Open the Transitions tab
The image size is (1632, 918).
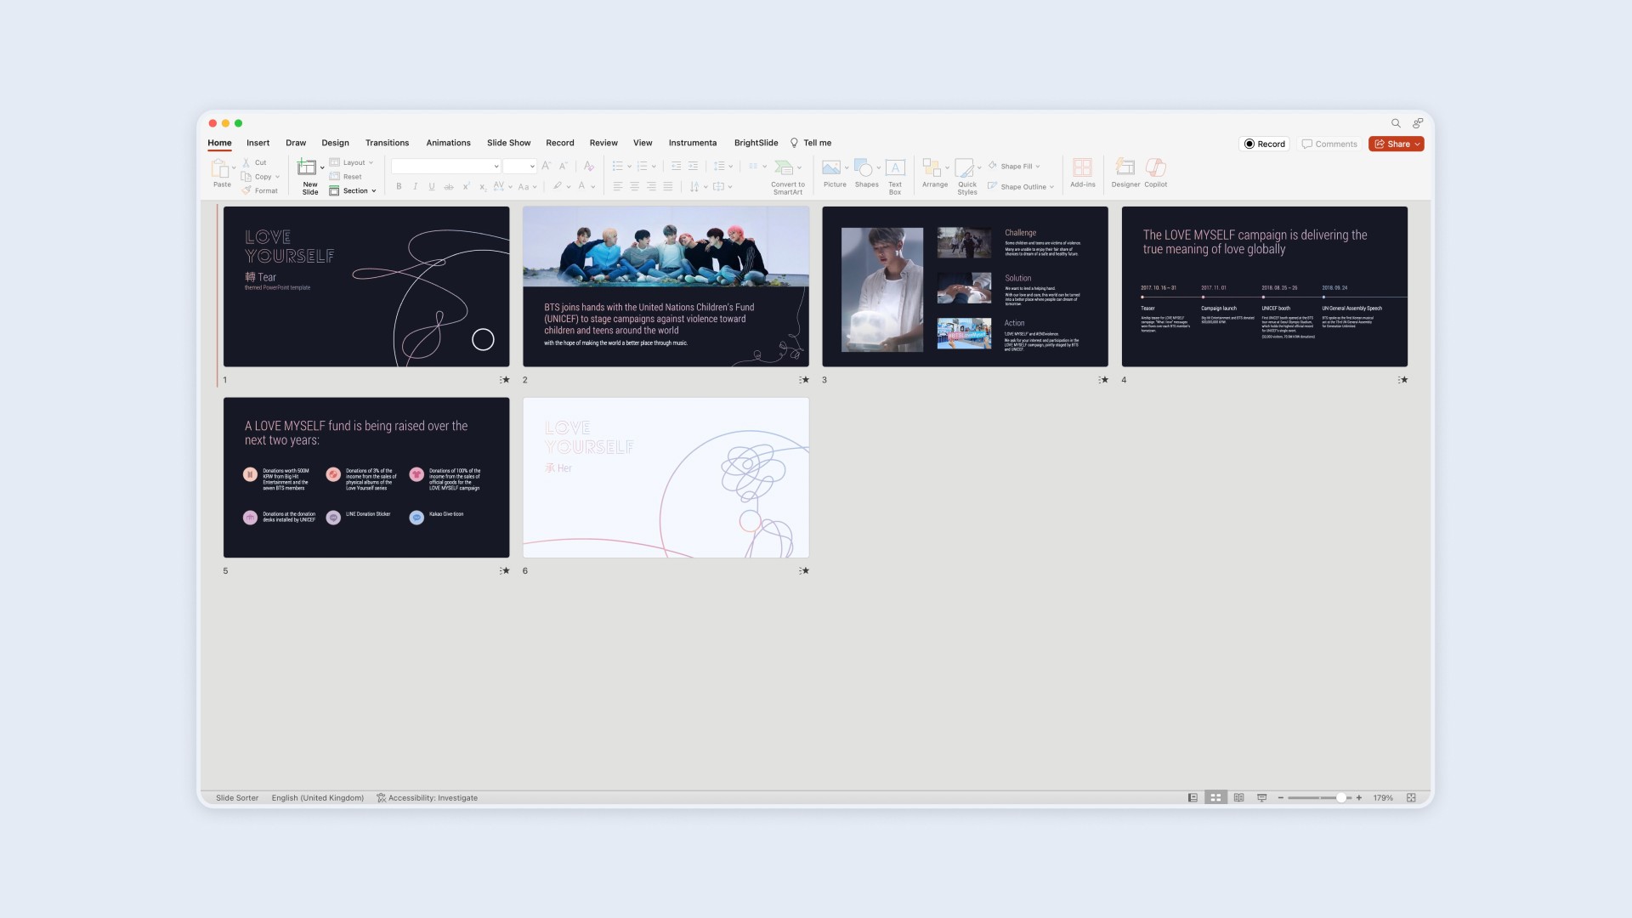pyautogui.click(x=387, y=143)
